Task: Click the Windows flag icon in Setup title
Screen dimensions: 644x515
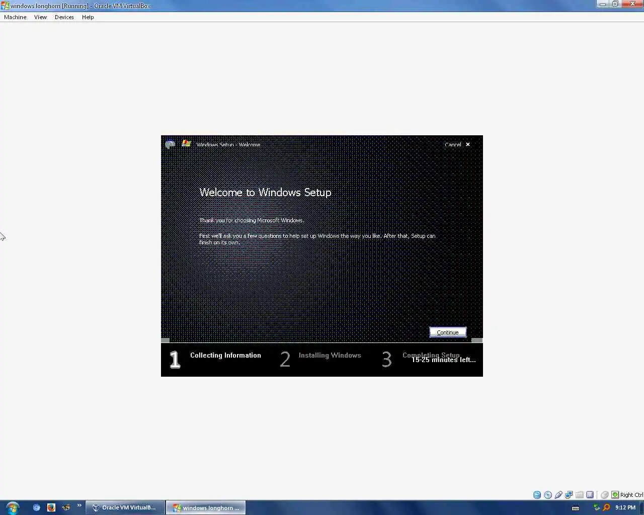Action: (186, 143)
